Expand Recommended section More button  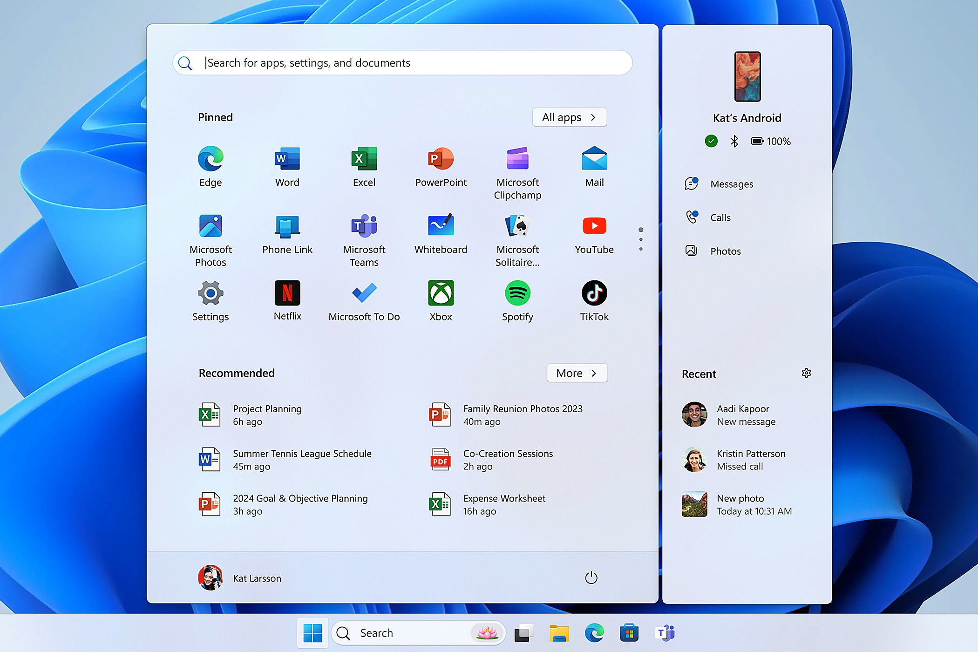coord(576,374)
